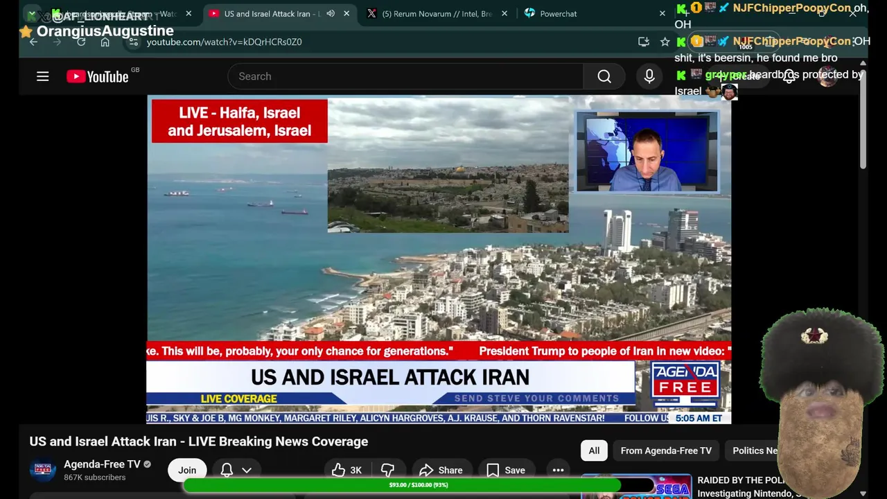Join the Agenda-Free TV channel
This screenshot has width=887, height=499.
pos(187,470)
